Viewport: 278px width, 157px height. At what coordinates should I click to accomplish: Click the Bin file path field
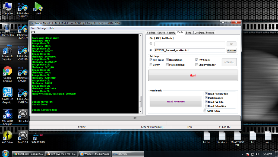tap(189, 44)
